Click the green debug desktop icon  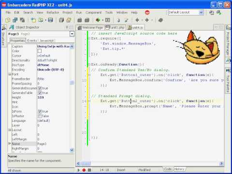tap(219, 13)
